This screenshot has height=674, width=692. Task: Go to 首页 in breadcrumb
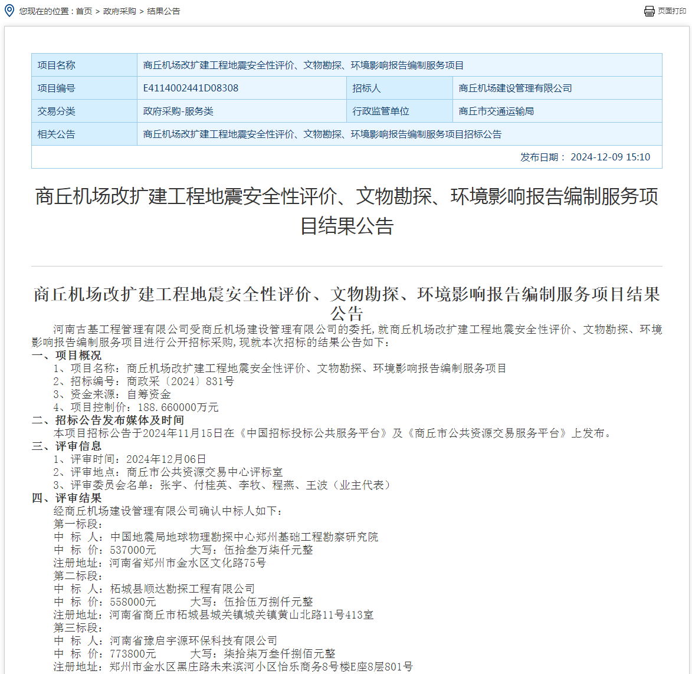tap(84, 11)
